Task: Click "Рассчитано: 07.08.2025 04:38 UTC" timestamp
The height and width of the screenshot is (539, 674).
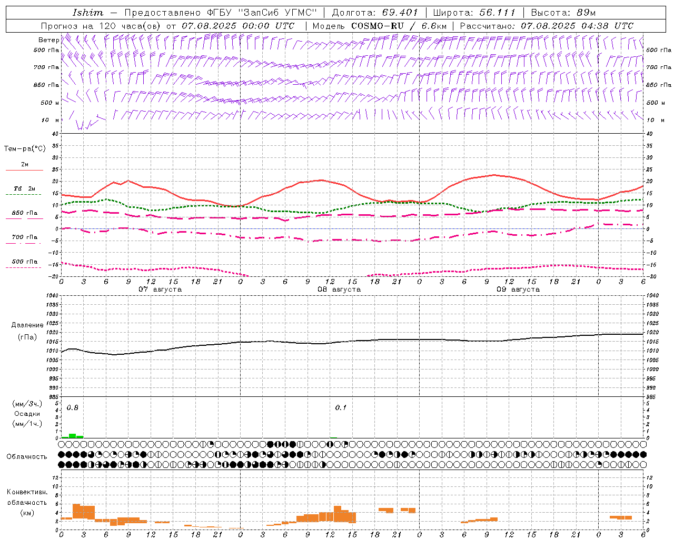Action: pyautogui.click(x=547, y=26)
